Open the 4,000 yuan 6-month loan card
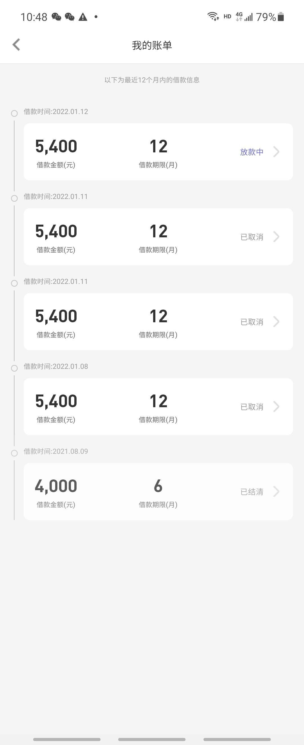The image size is (304, 745). [158, 491]
